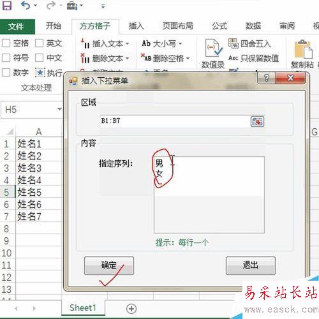The height and width of the screenshot is (319, 319).
Task: Select column A header
Action: click(39, 132)
